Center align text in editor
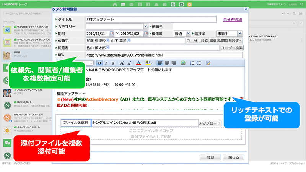Screen dimensions: 306x172 [x=167, y=63]
